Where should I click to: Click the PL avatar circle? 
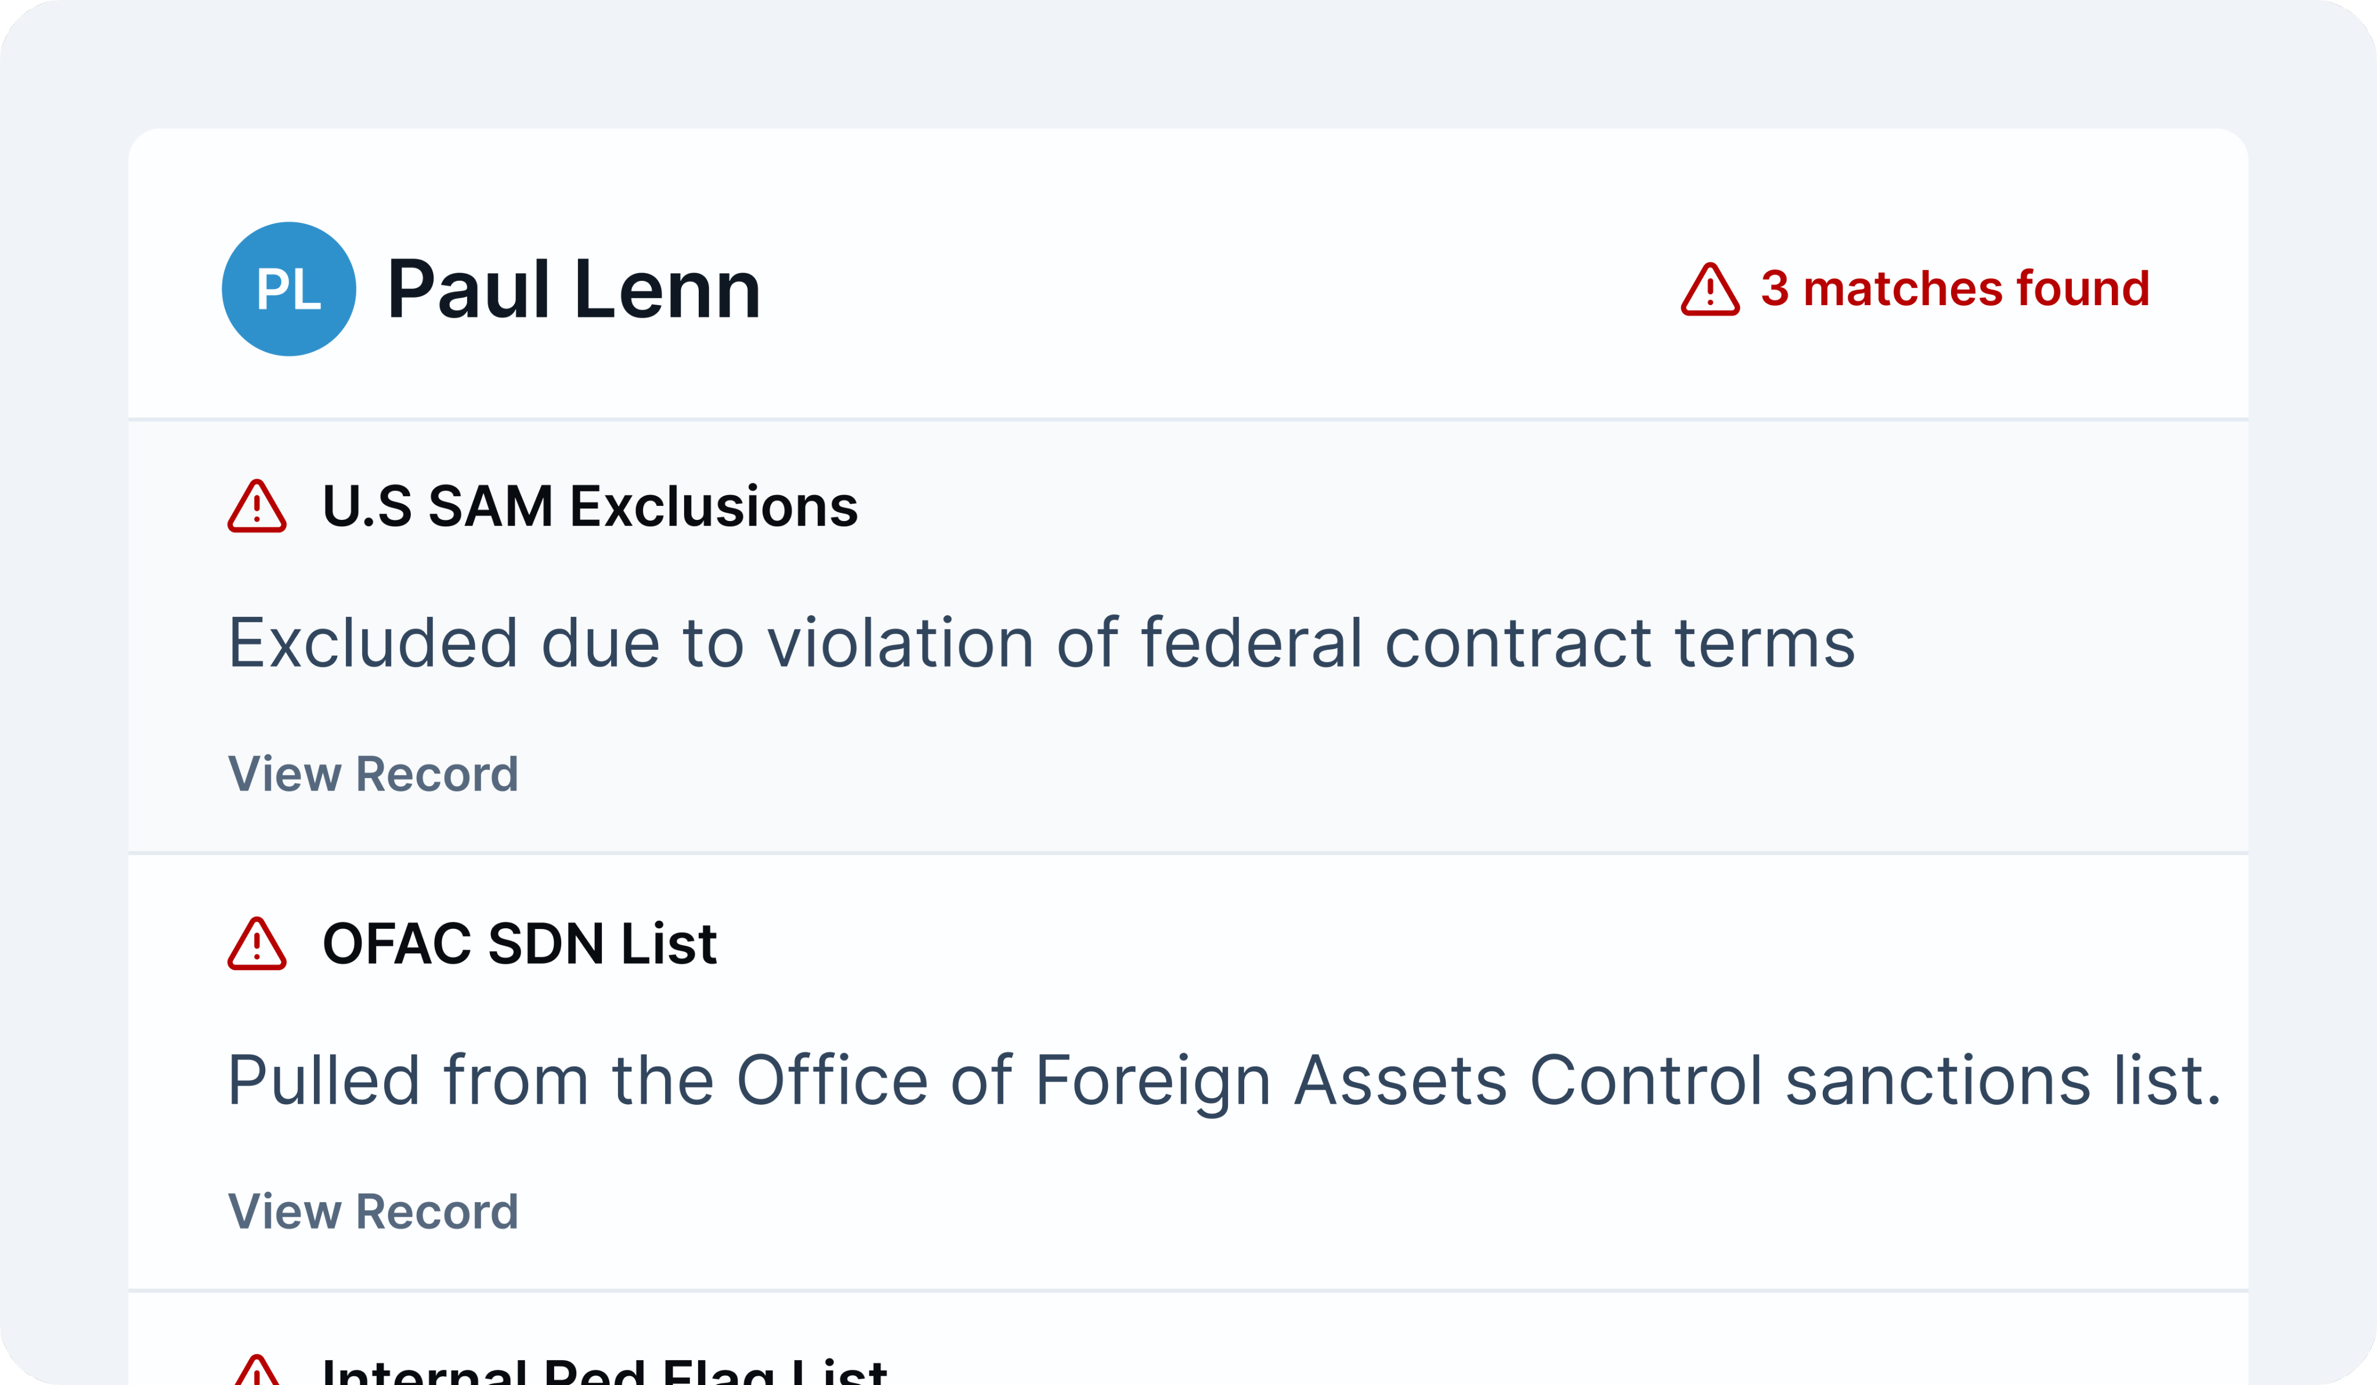[288, 288]
